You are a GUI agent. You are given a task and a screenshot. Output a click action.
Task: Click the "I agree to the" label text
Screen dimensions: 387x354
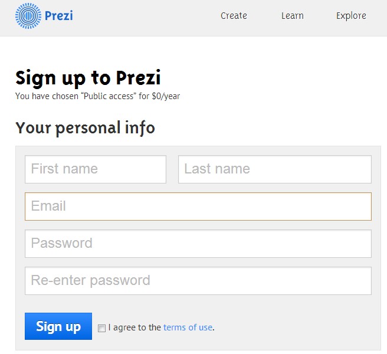[135, 327]
